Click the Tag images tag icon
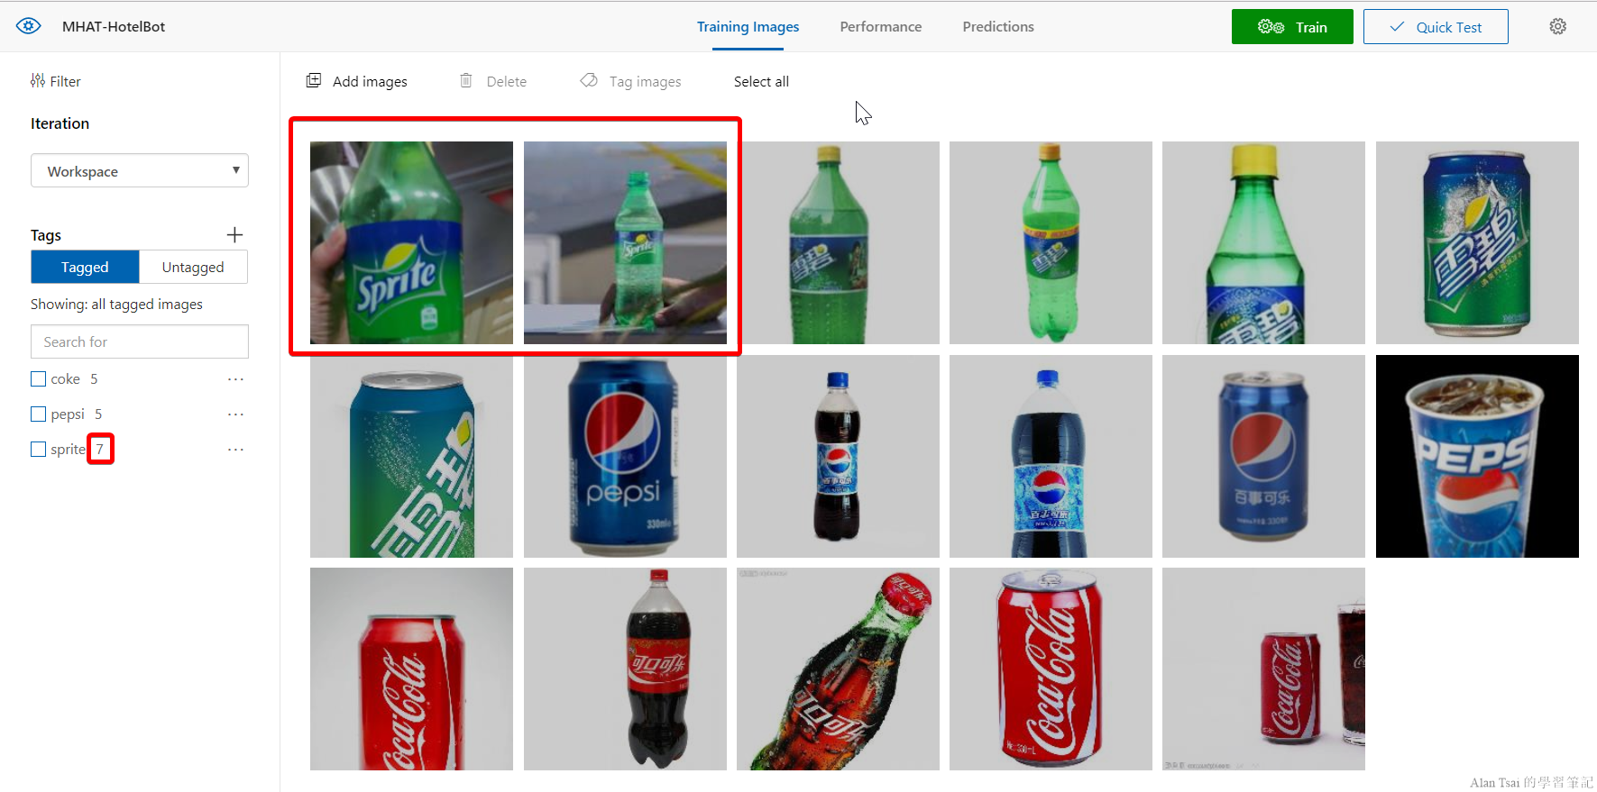1597x792 pixels. tap(589, 81)
